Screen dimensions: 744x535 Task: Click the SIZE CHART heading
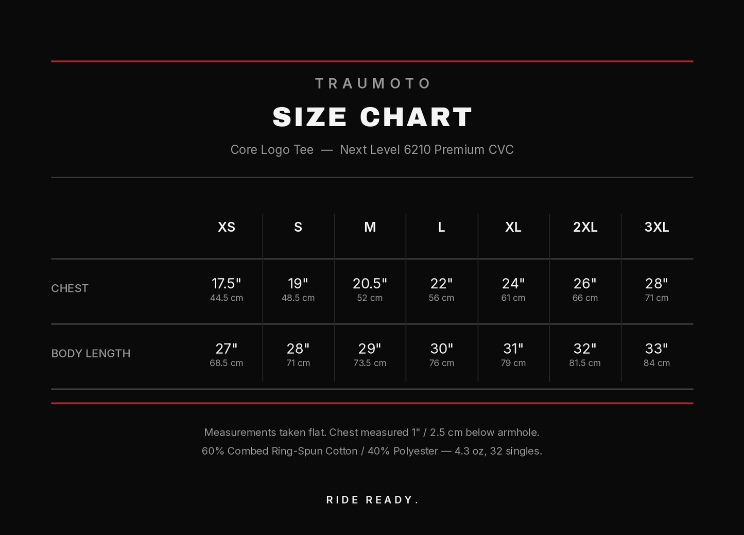[372, 117]
